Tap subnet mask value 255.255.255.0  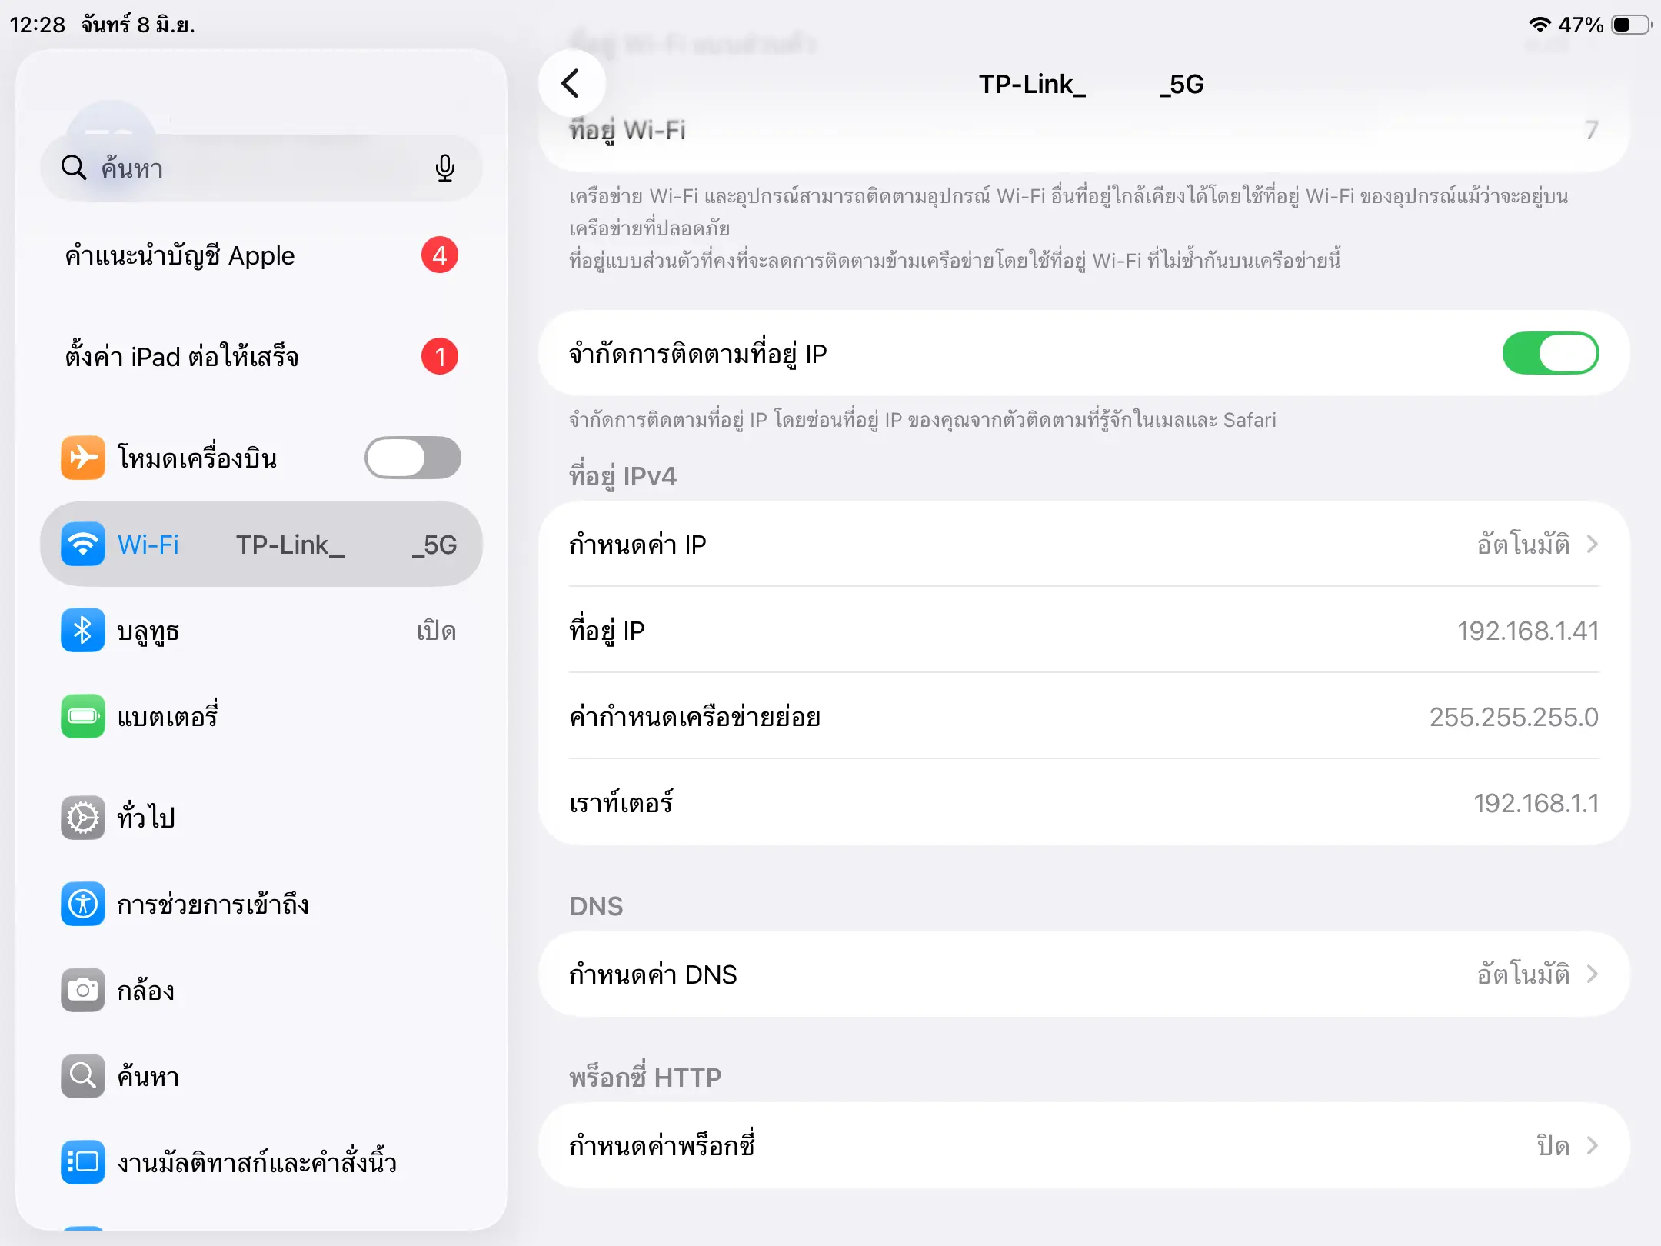click(x=1513, y=717)
